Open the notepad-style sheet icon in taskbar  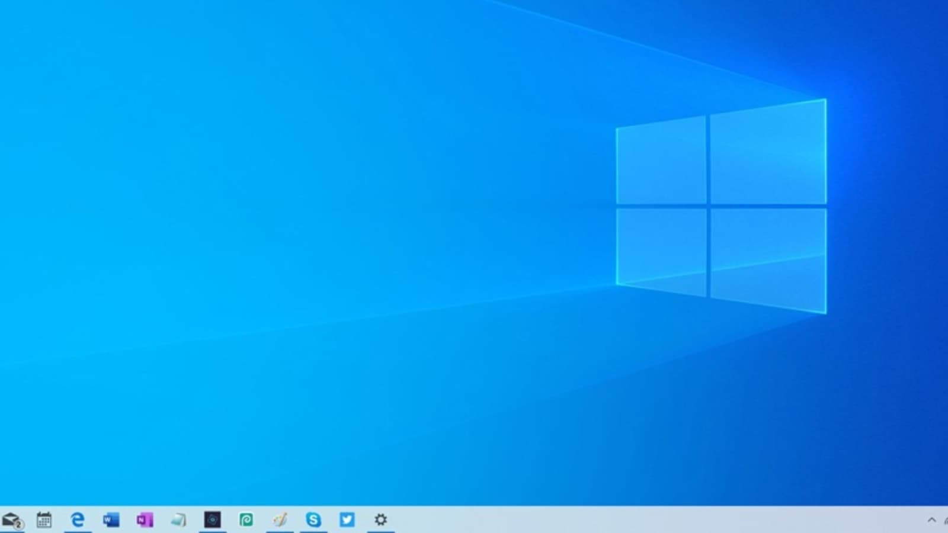point(178,520)
